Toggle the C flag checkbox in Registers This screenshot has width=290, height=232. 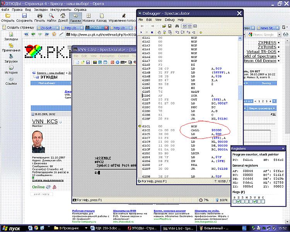[x=264, y=201]
